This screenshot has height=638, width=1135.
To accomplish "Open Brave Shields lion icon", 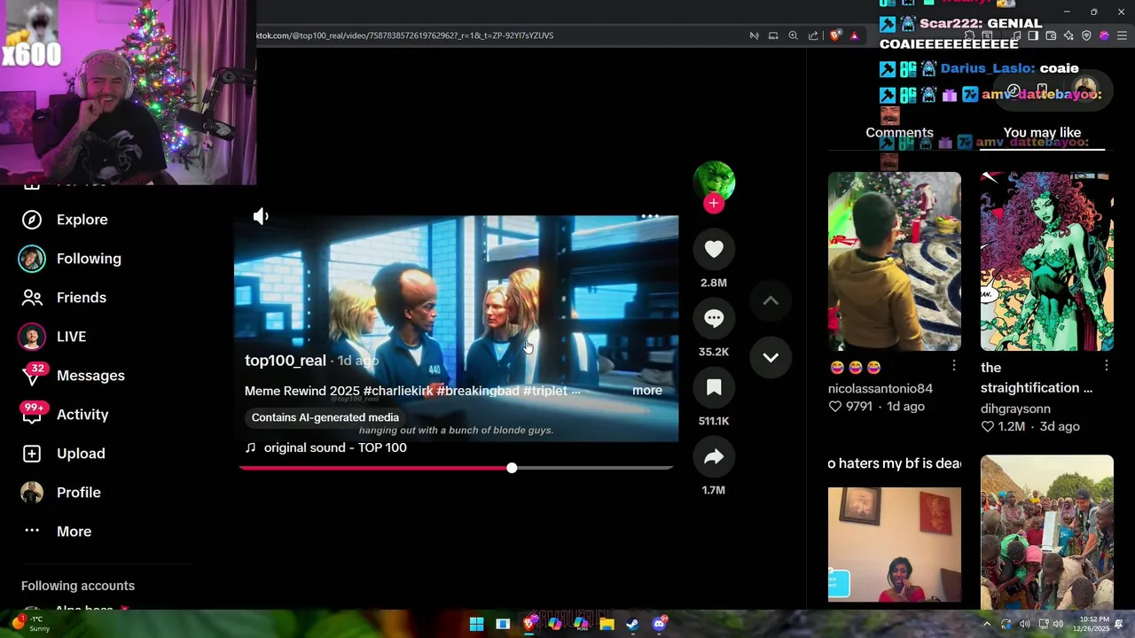I will (x=835, y=35).
